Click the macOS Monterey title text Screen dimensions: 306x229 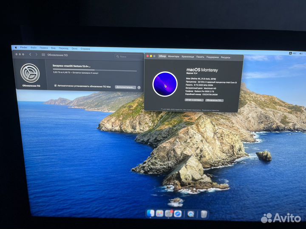pos(202,70)
